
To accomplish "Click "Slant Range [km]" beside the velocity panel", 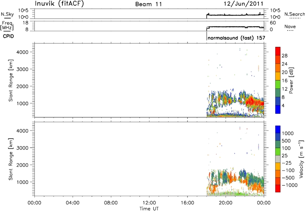I will click(11, 159).
